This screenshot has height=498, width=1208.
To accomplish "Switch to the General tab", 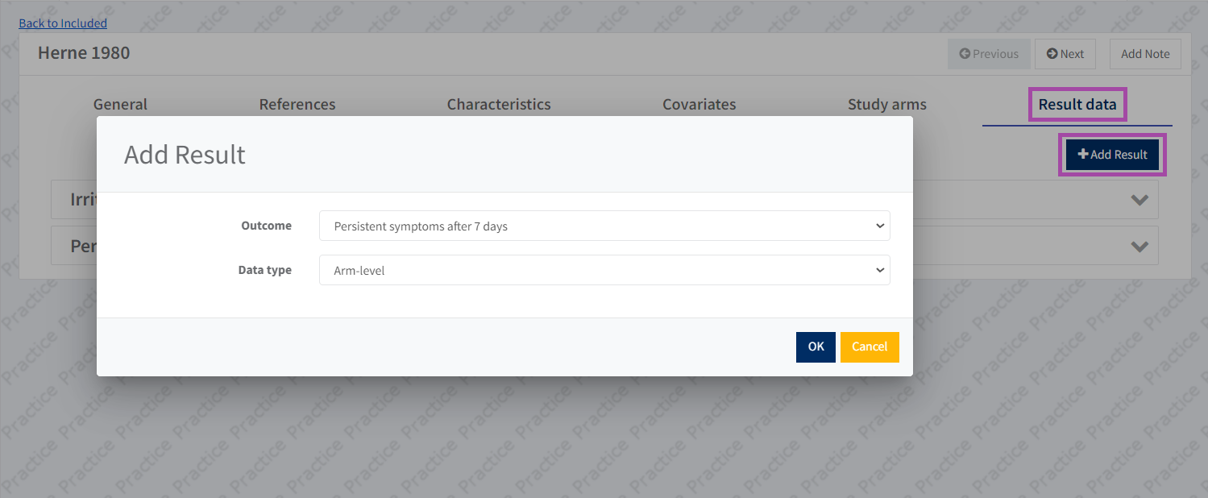I will pos(120,105).
